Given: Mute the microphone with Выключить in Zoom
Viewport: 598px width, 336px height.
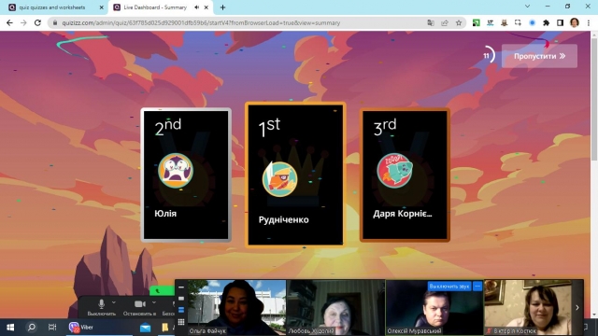Looking at the screenshot, I should click(102, 307).
